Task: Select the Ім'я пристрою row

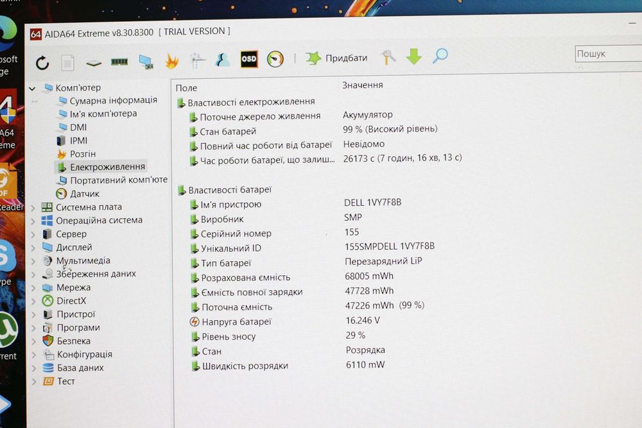Action: (296, 204)
